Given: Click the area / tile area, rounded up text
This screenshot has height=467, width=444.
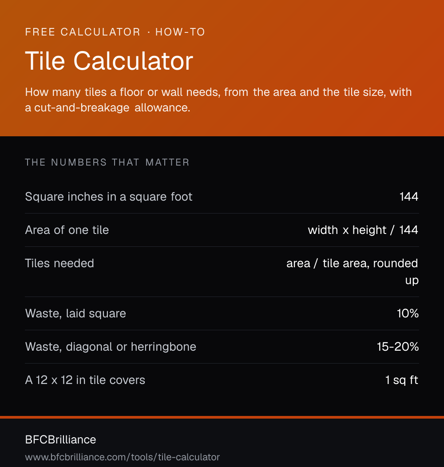Looking at the screenshot, I should (353, 272).
